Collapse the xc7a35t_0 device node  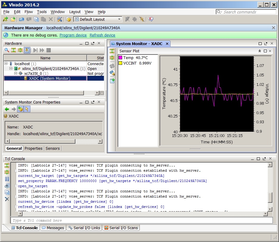coord(16,73)
